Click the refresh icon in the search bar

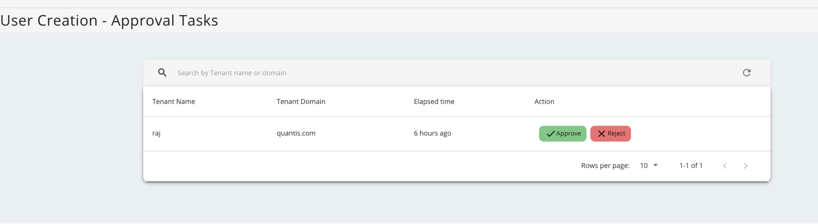[746, 73]
